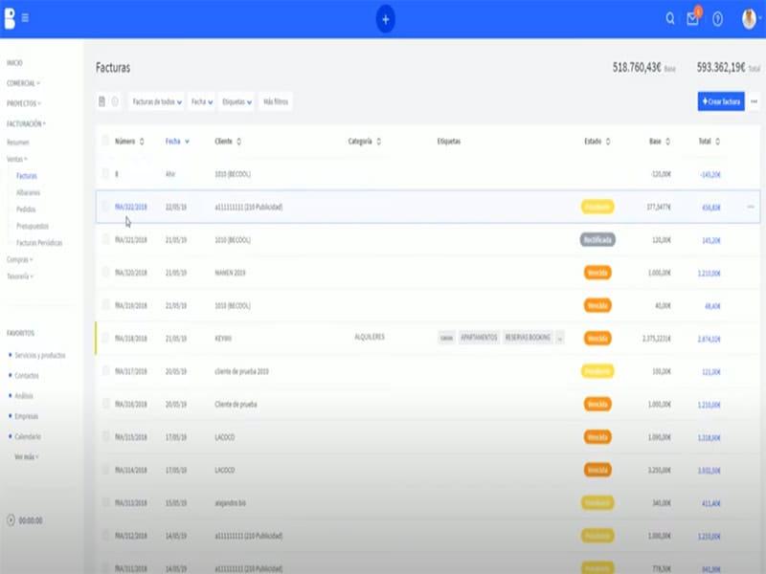Toggle the select-all checkbox in table header

pyautogui.click(x=105, y=141)
